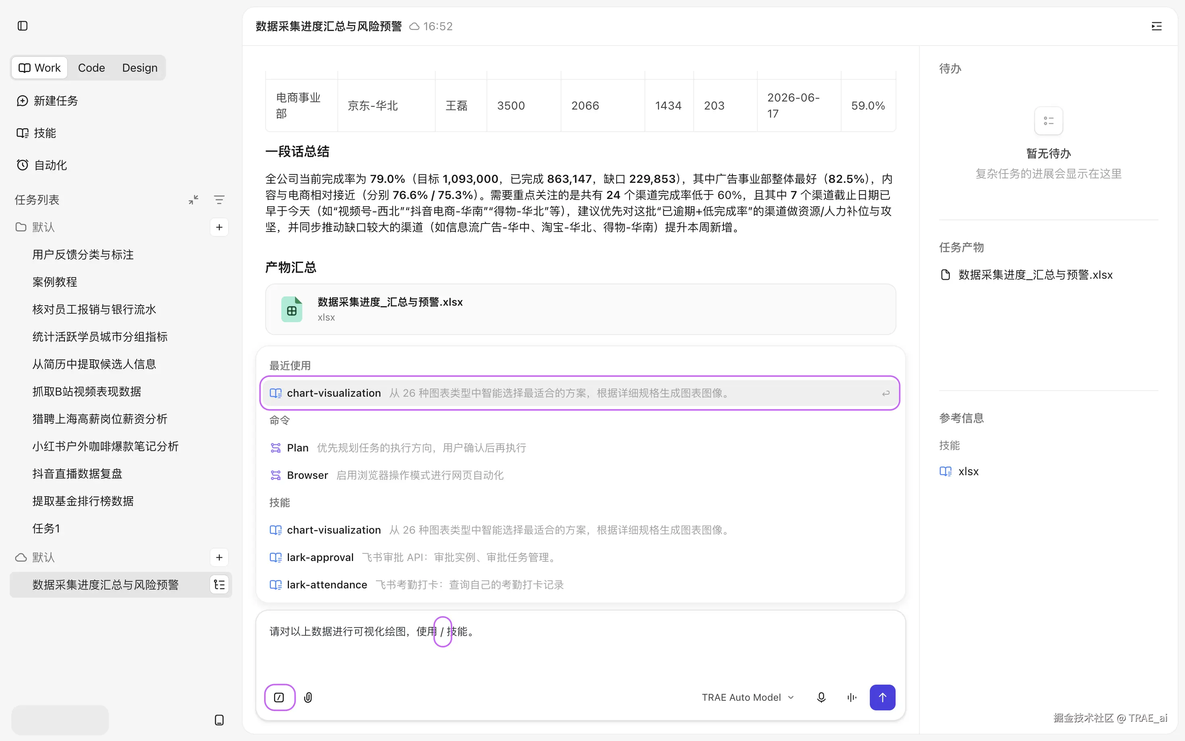The image size is (1185, 741).
Task: Switch to the Code tab
Action: tap(91, 68)
